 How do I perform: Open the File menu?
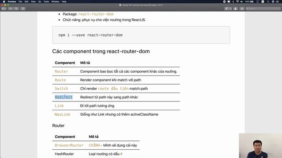click(x=20, y=2)
